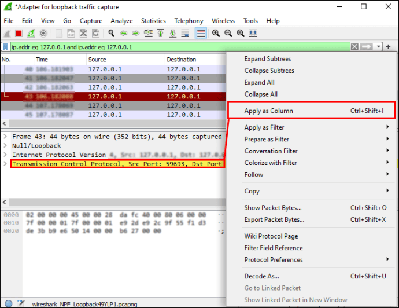This screenshot has width=399, height=308.
Task: Open recent display filter dropdown
Action: (378, 47)
